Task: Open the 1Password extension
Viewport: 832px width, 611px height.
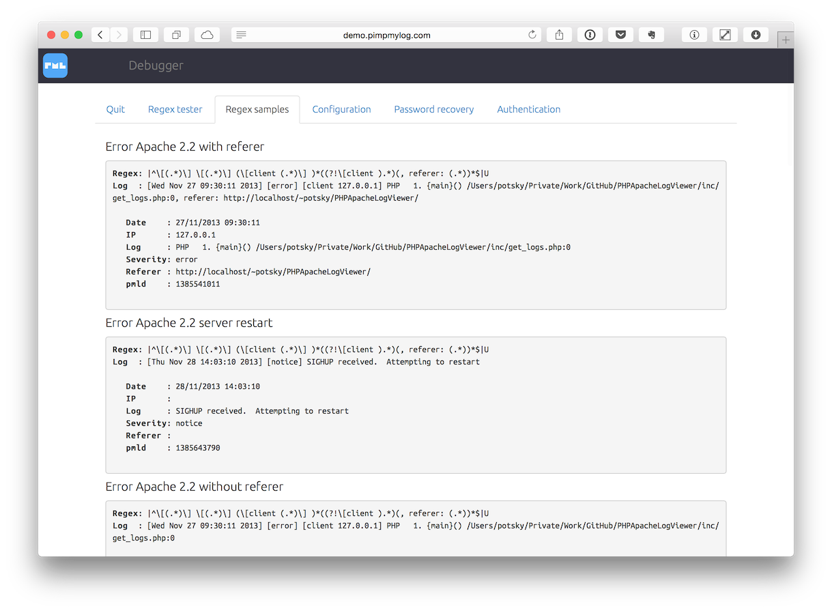Action: (590, 35)
